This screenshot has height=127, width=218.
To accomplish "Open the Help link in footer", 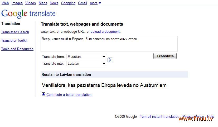I will coord(211,116).
